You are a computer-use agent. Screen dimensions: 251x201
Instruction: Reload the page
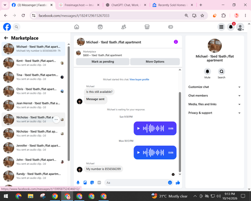[23, 16]
